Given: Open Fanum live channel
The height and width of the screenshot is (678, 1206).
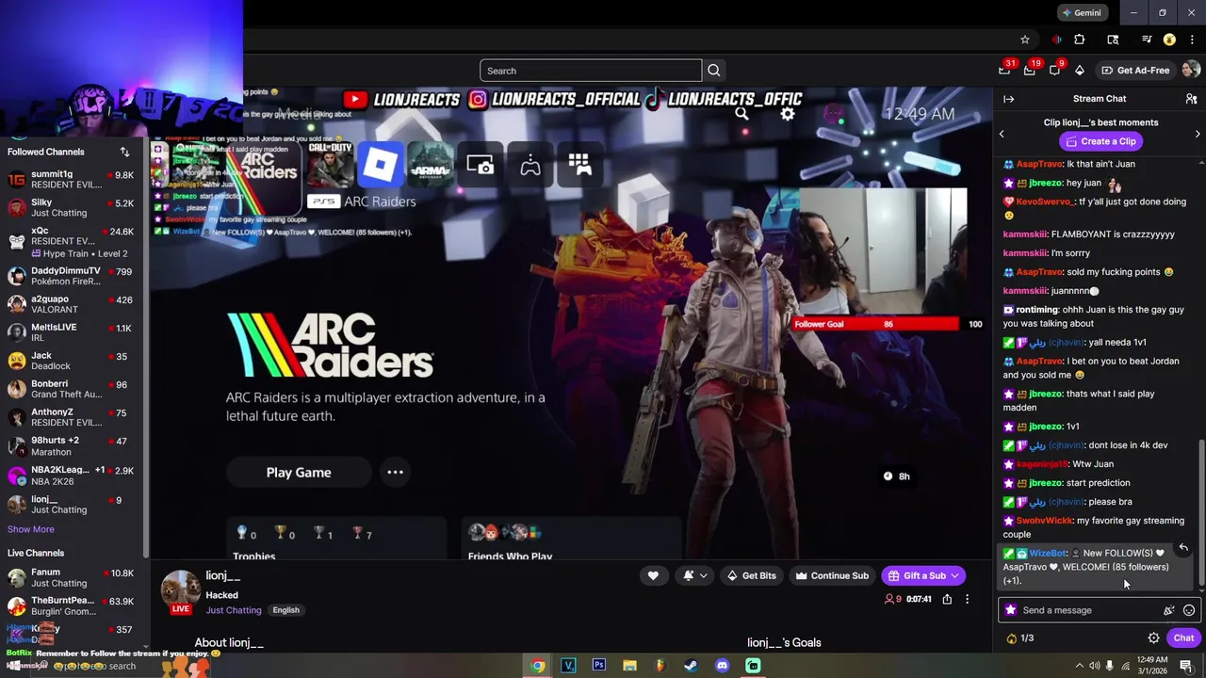Looking at the screenshot, I should pyautogui.click(x=71, y=577).
